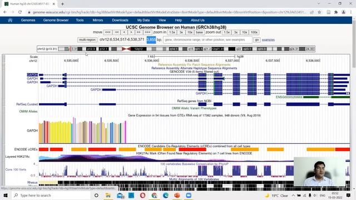356x200 pixels.
Task: Click the GAPDH GTEx expression bar chart
Action: (x=82, y=131)
